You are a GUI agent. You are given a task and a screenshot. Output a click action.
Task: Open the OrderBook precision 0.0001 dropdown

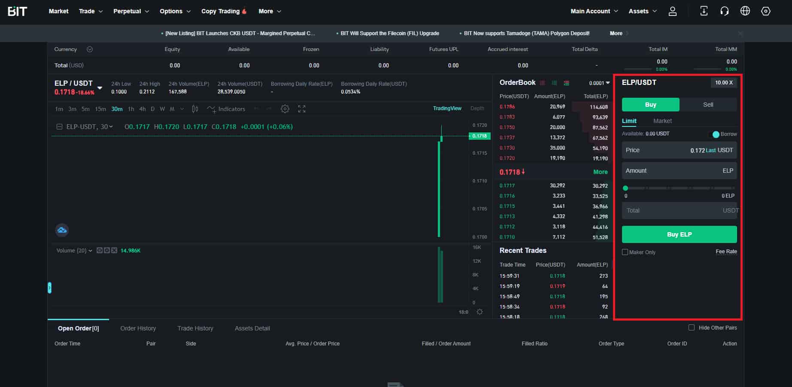598,83
